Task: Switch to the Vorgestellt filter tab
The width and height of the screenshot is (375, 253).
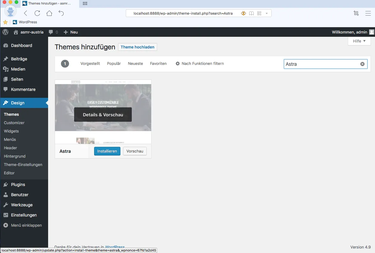Action: click(90, 63)
